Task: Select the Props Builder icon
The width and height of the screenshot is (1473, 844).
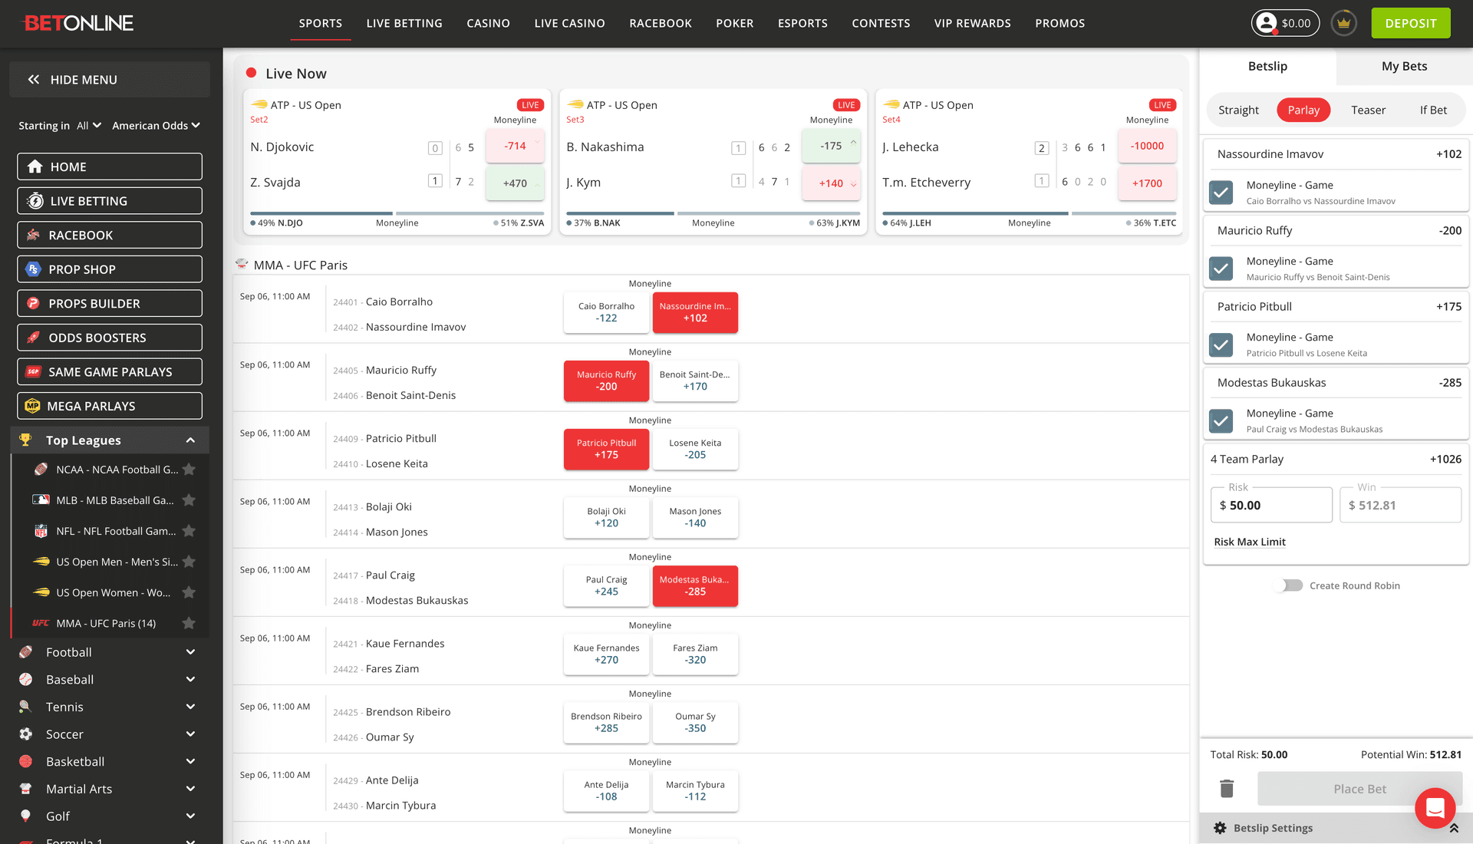Action: coord(32,303)
